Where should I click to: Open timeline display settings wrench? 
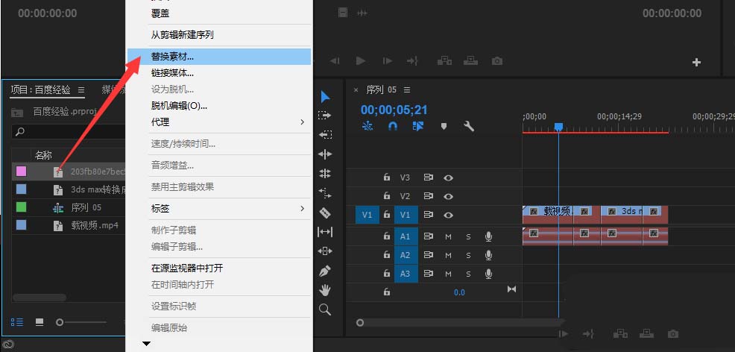click(469, 126)
